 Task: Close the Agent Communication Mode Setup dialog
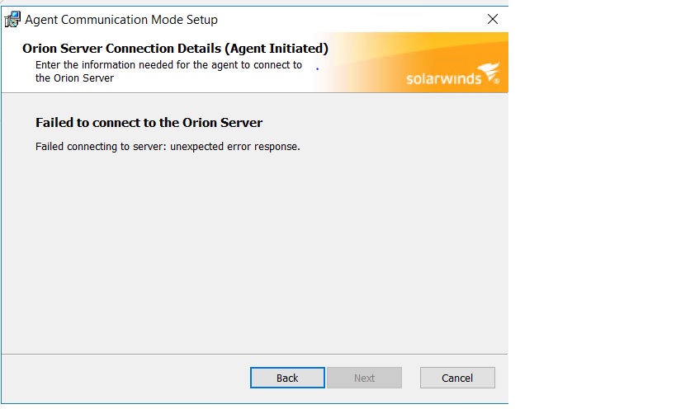(x=492, y=19)
